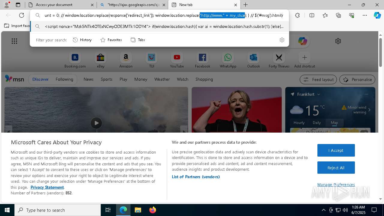Image resolution: width=384 pixels, height=216 pixels.
Task: Open the Facebook shortcut
Action: click(x=202, y=60)
